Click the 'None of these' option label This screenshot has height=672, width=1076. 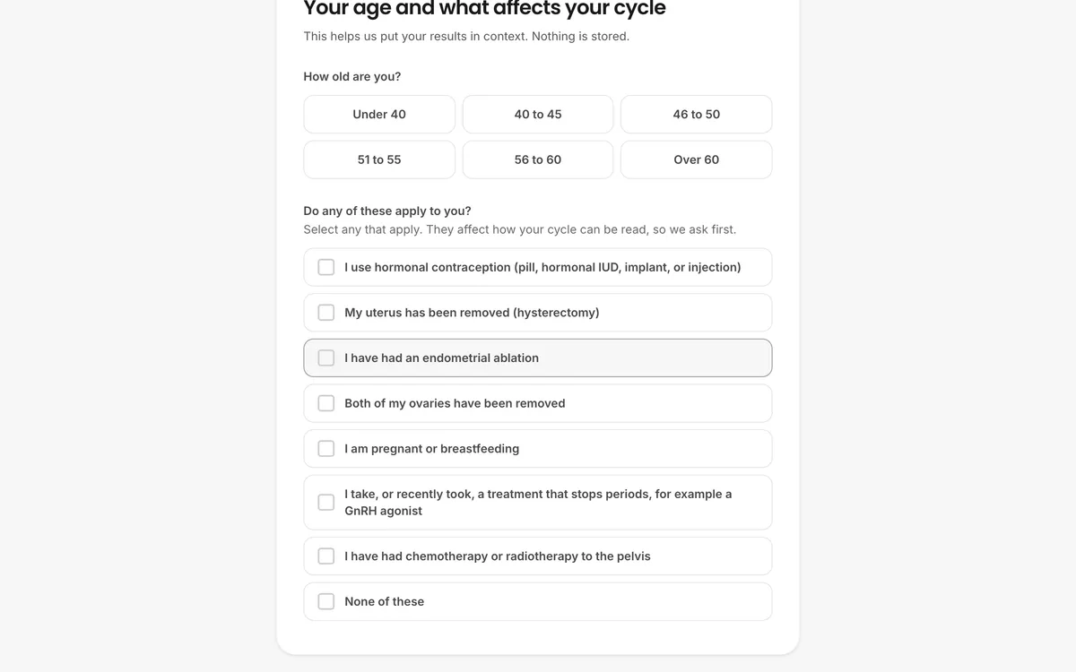click(x=384, y=602)
